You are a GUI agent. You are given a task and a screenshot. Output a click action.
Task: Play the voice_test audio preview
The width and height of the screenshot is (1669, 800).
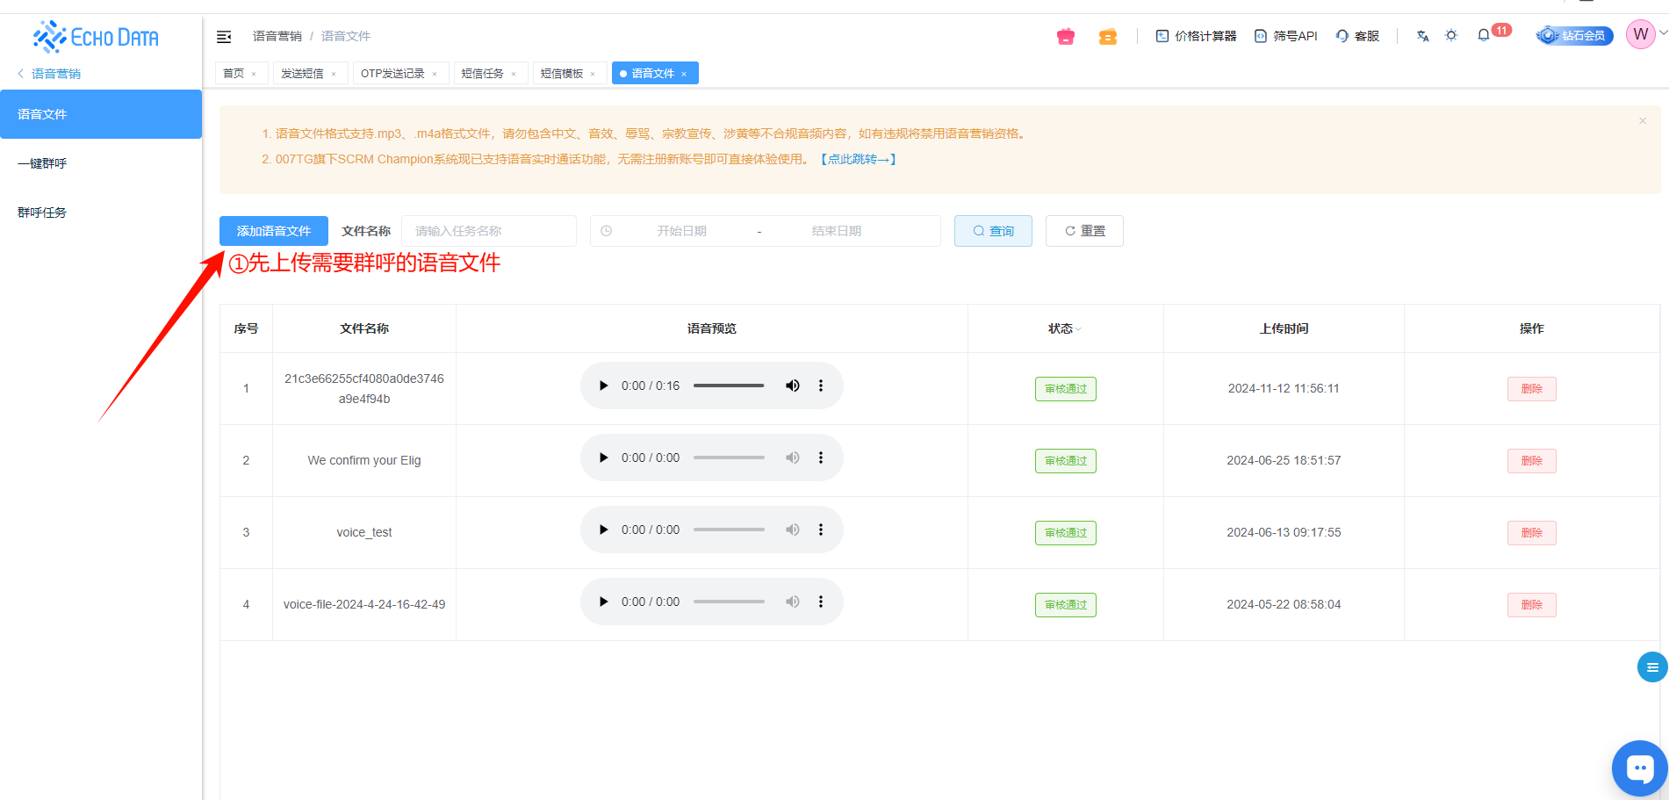(603, 530)
